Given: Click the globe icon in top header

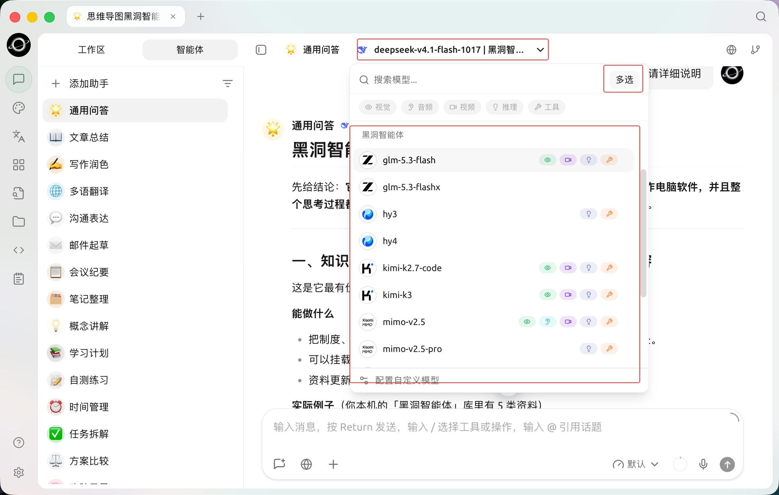Looking at the screenshot, I should (x=731, y=50).
